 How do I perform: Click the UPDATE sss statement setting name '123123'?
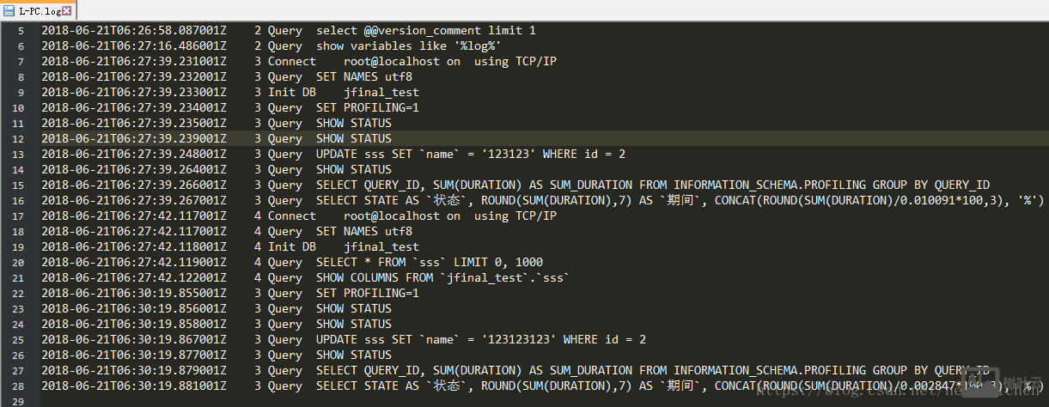471,155
